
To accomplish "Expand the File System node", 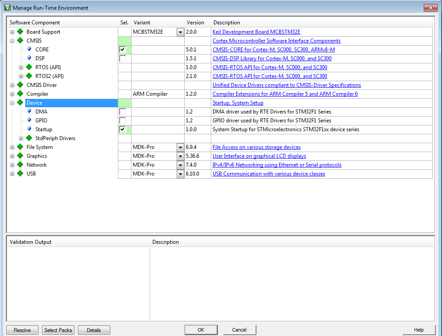I will pos(12,147).
